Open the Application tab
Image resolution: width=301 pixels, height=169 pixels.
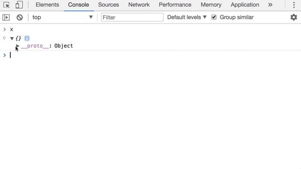pos(245,5)
